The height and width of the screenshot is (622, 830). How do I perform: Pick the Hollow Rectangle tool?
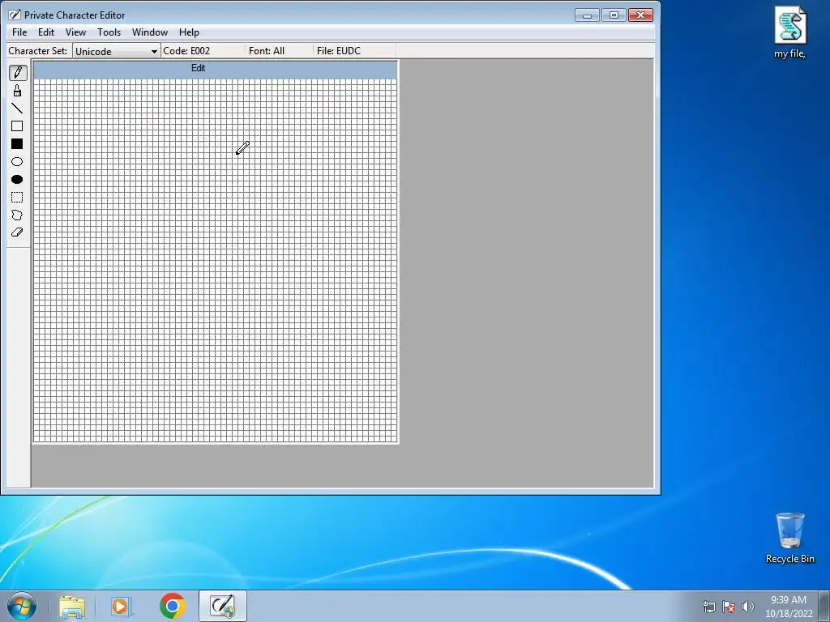click(17, 126)
